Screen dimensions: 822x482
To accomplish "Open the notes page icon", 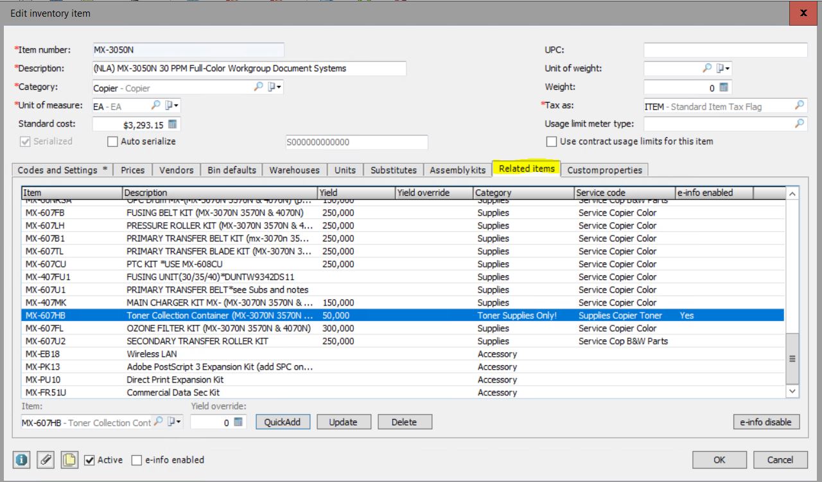I will pyautogui.click(x=69, y=460).
